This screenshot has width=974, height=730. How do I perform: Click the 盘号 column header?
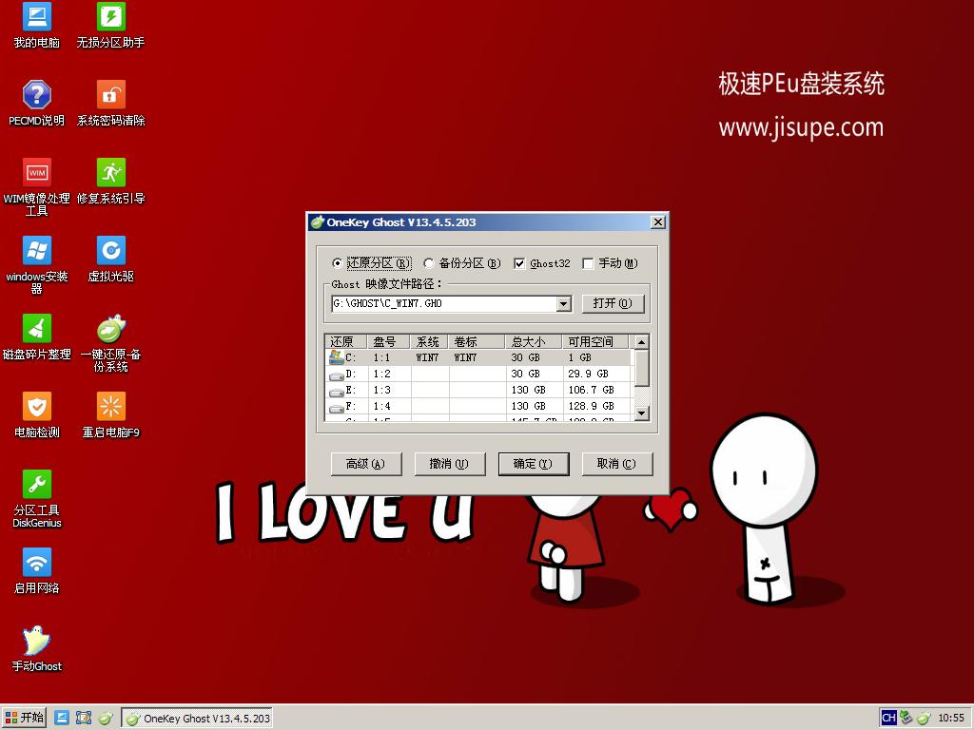[x=388, y=341]
